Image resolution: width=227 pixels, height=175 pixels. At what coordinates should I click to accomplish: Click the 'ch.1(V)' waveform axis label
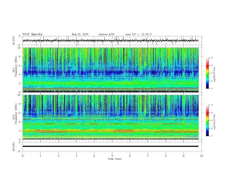tap(14, 41)
